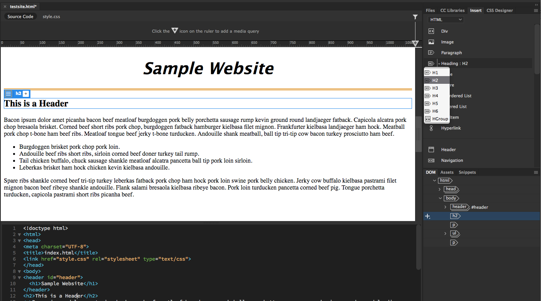Close the testsite.html document tab

(5, 7)
